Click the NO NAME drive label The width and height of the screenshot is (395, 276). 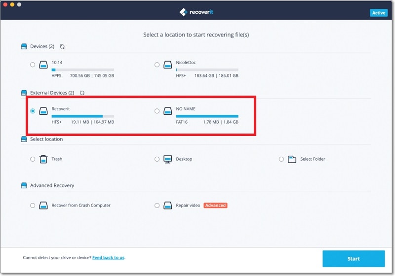point(186,109)
